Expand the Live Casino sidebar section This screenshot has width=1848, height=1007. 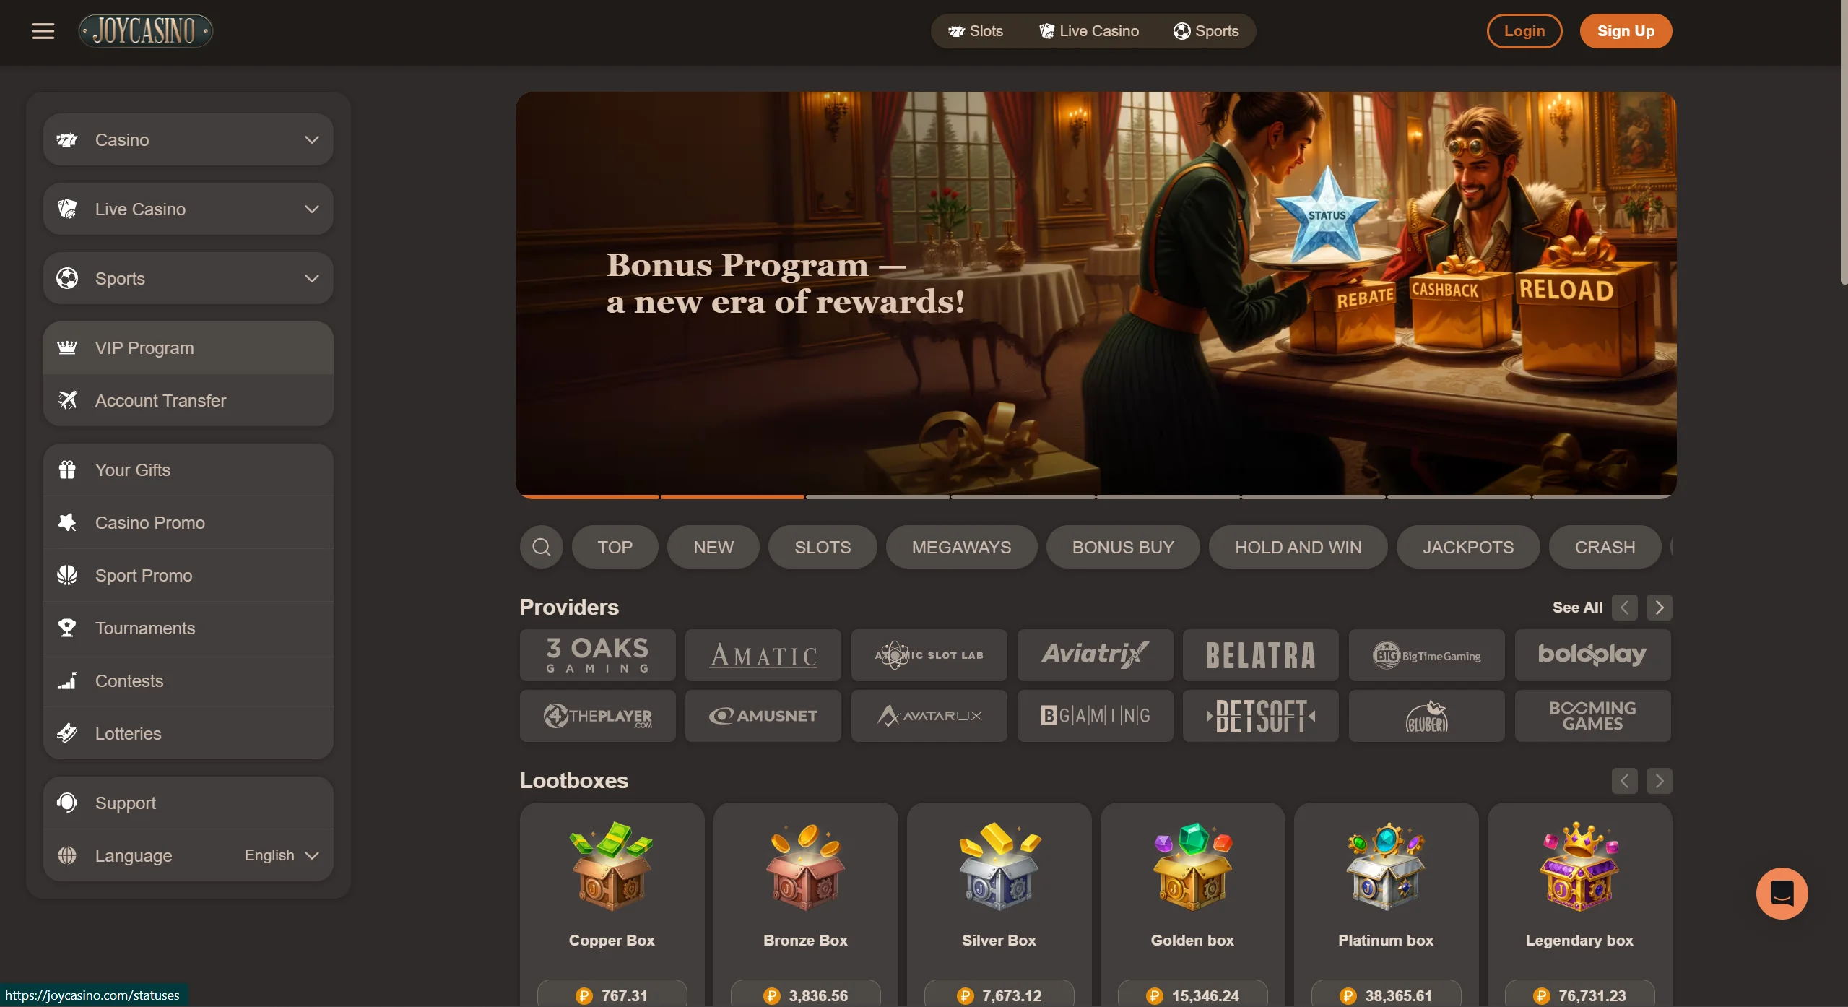[x=188, y=209]
